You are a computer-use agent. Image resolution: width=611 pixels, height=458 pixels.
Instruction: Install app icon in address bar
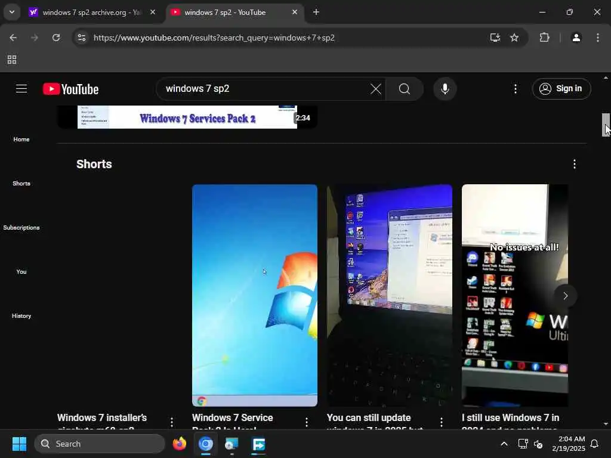click(495, 38)
